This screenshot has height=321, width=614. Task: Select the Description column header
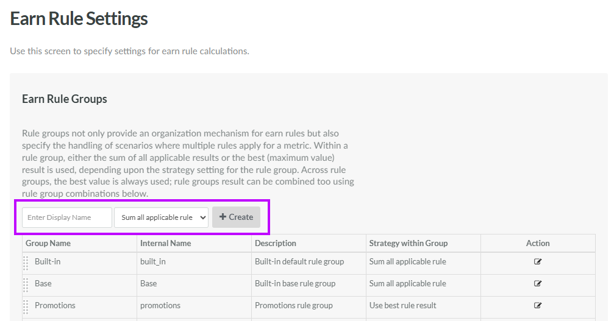(276, 243)
